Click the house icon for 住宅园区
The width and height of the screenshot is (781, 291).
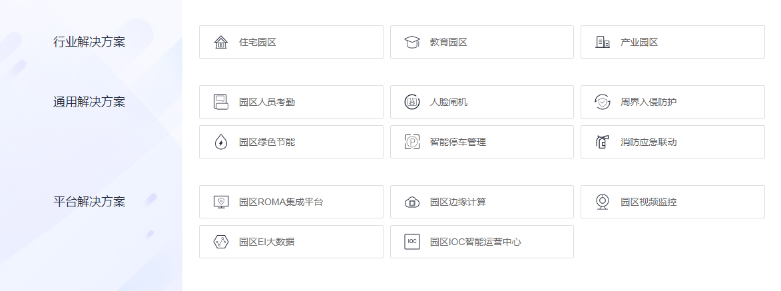(x=220, y=43)
